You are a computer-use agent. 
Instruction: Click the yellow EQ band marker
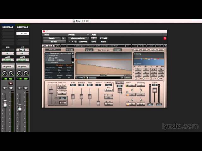point(146,59)
